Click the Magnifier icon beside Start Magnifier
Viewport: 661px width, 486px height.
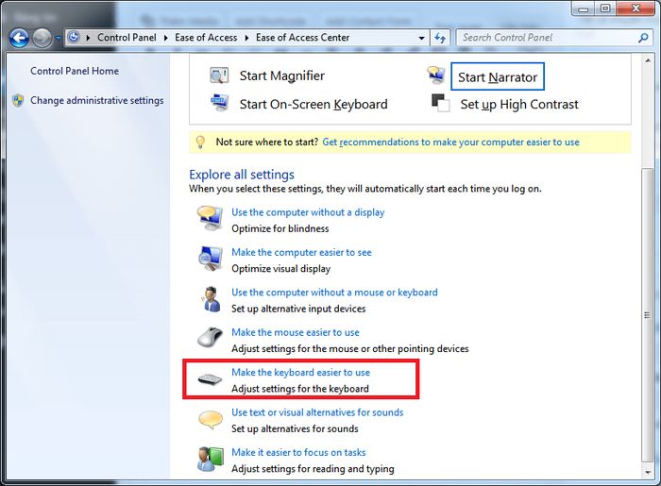219,75
